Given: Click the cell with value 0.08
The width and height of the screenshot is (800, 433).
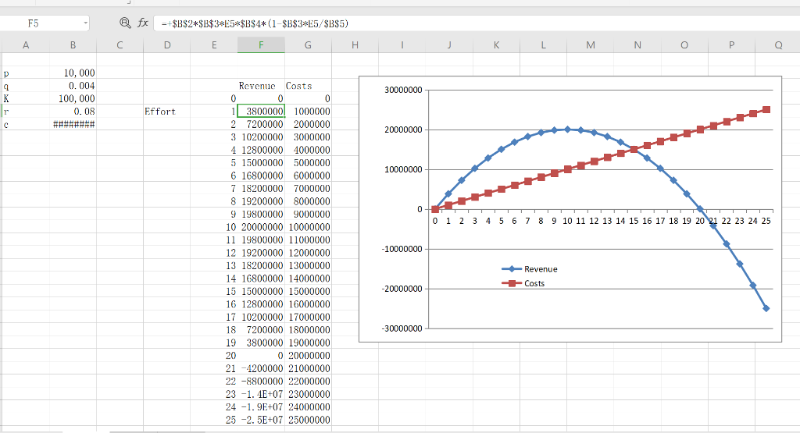Looking at the screenshot, I should tap(73, 111).
